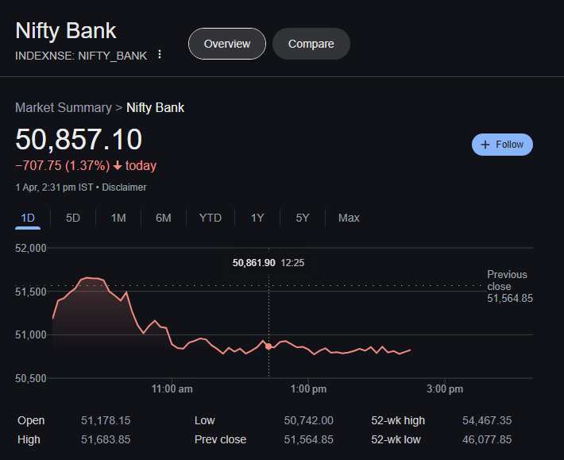564x460 pixels.
Task: Click the 51,000 y-axis label
Action: point(30,334)
